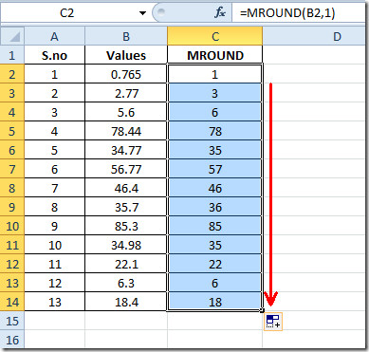The image size is (369, 352).
Task: Select row 16 header
Action: pos(12,340)
